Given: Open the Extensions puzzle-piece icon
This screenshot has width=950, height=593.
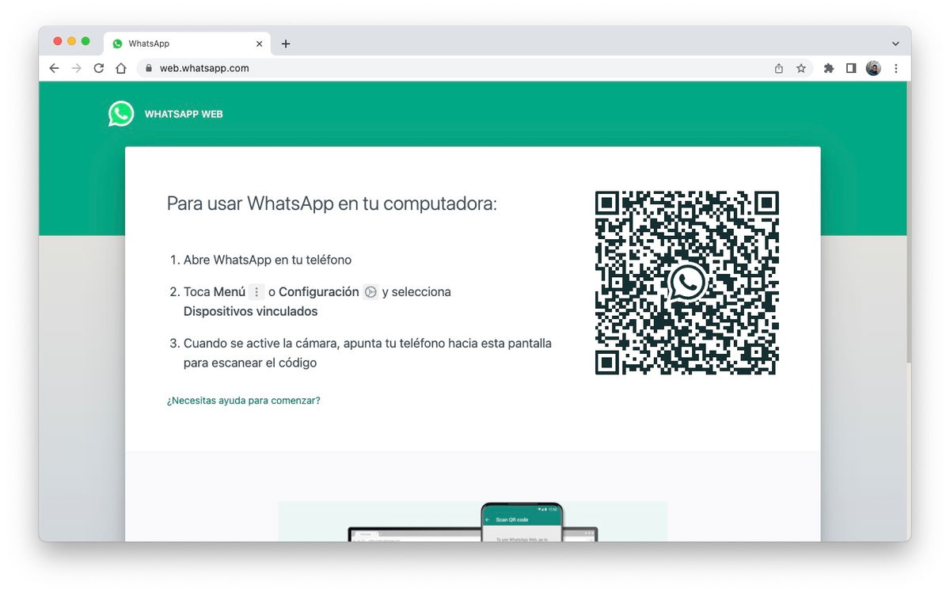Looking at the screenshot, I should click(828, 68).
